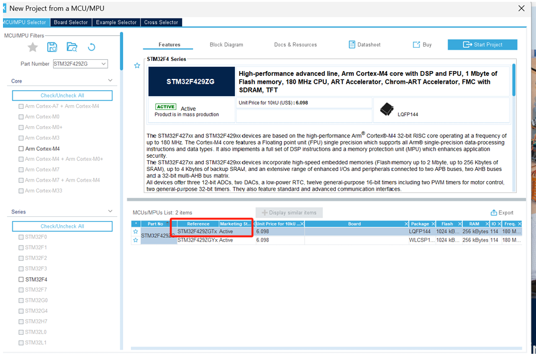Tick the STM32F0 series checkbox
Viewport: 536px width, 355px height.
pos(21,237)
